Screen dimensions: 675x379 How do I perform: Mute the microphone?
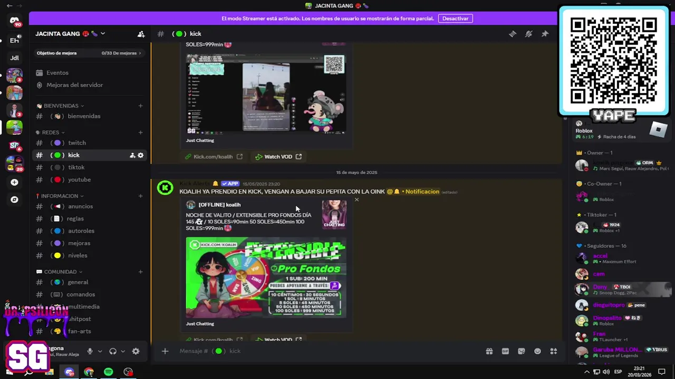point(90,351)
